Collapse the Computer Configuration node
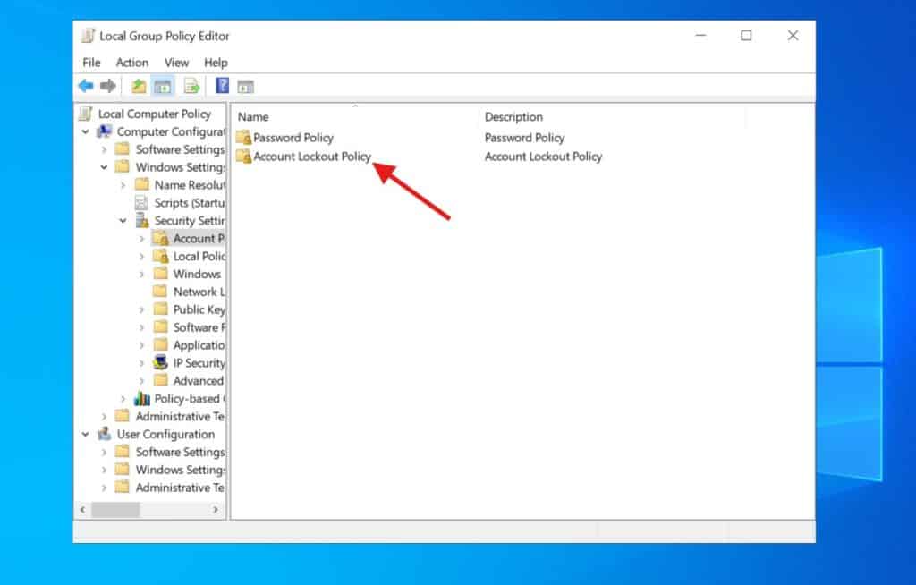Image resolution: width=916 pixels, height=585 pixels. [x=85, y=131]
